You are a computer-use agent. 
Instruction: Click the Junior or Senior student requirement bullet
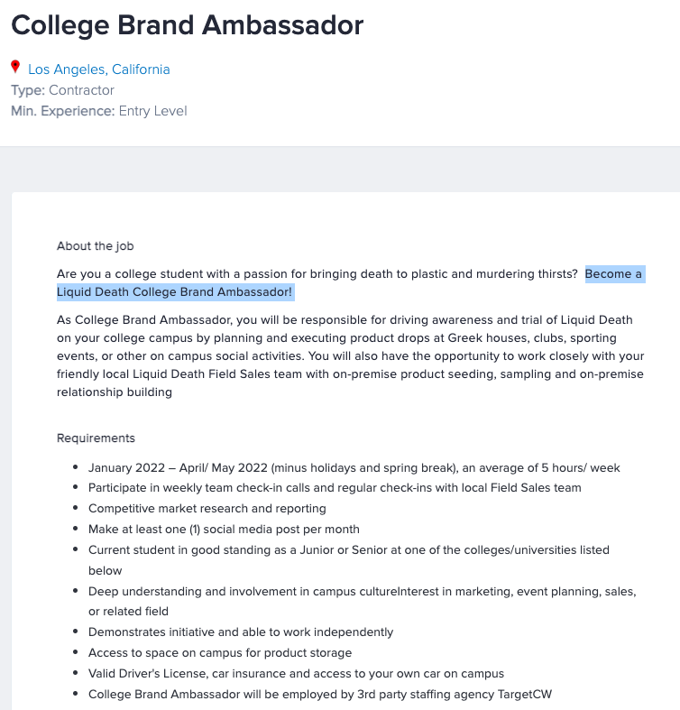click(x=348, y=549)
